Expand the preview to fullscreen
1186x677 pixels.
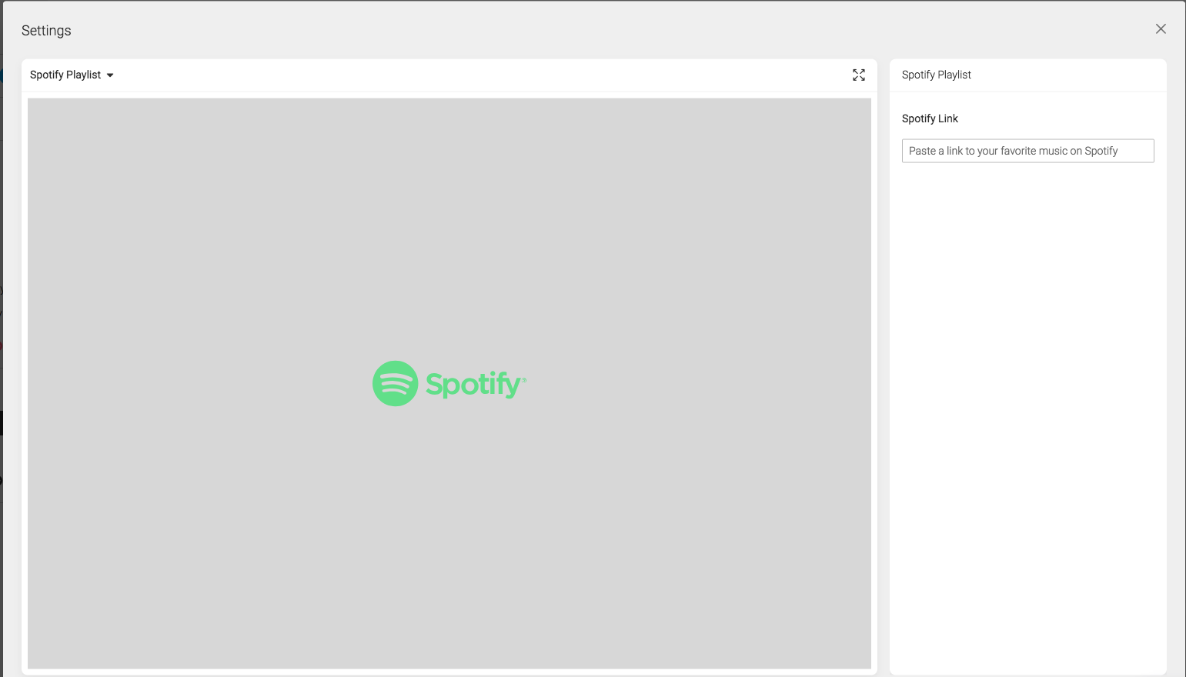(x=859, y=75)
